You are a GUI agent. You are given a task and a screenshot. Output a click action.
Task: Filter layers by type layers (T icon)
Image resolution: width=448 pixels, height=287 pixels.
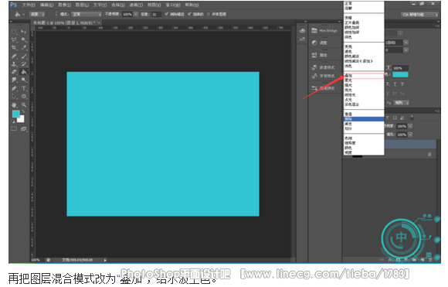pos(388,118)
